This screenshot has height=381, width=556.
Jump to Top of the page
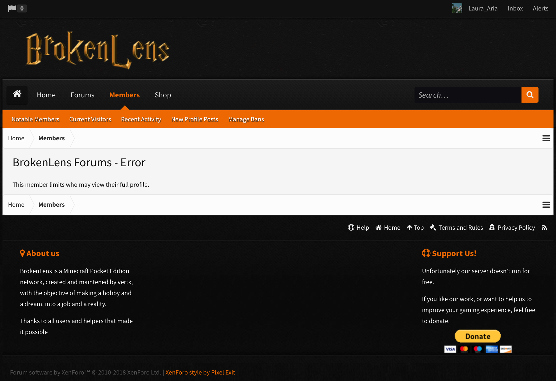[x=415, y=228]
